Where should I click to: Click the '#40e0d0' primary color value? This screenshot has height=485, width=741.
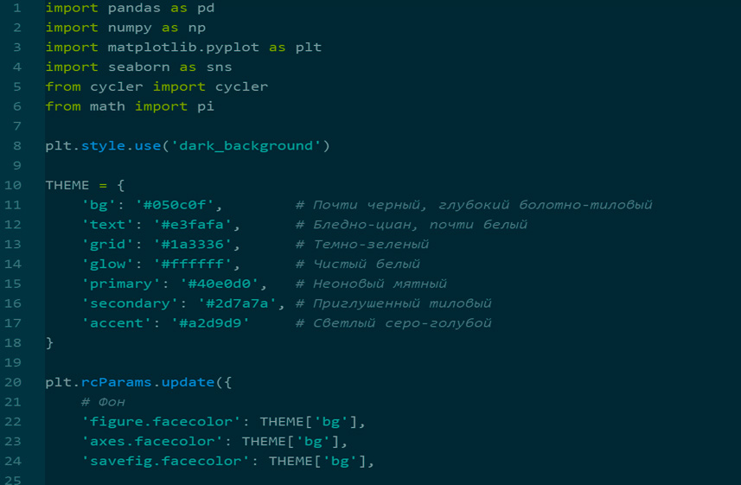[x=223, y=284]
